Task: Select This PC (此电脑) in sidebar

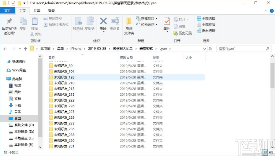Action: (15, 79)
